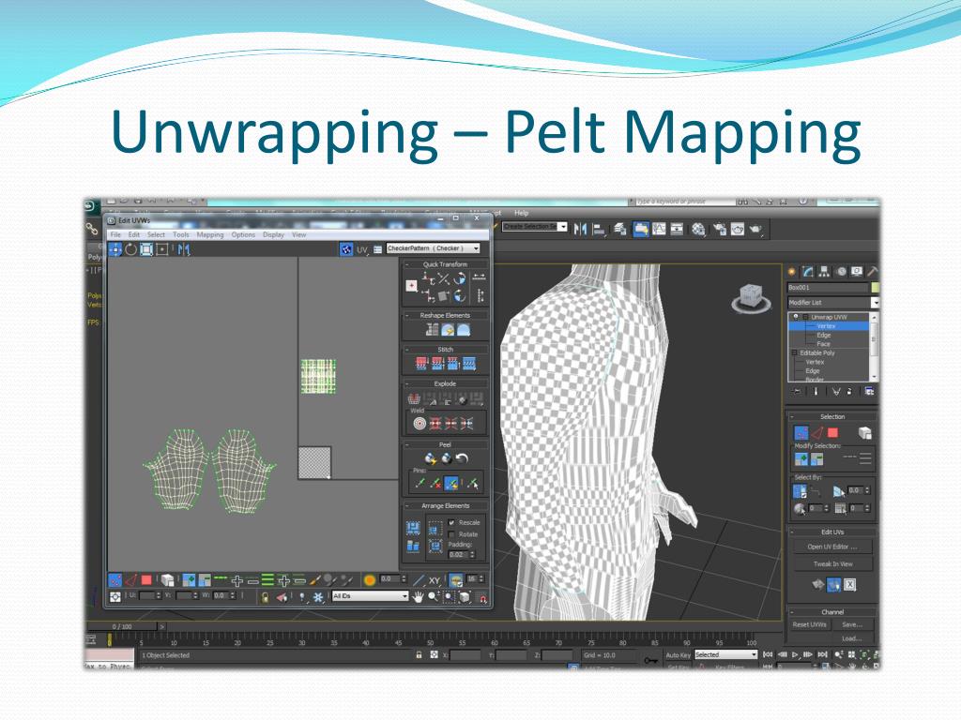This screenshot has height=720, width=961.
Task: Click the teapot Render icon in main toolbar
Action: [755, 229]
